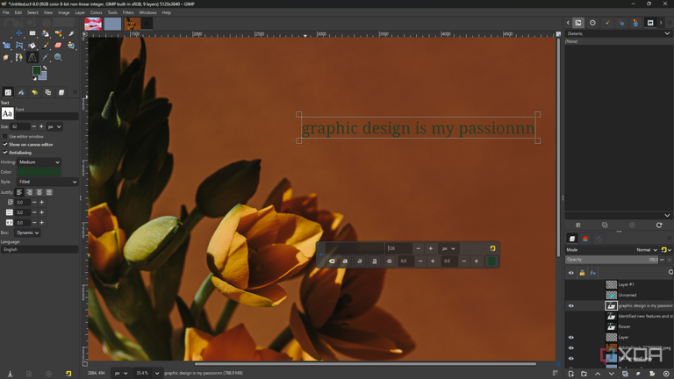Open the Filters menu
This screenshot has height=379, width=674.
coord(128,12)
